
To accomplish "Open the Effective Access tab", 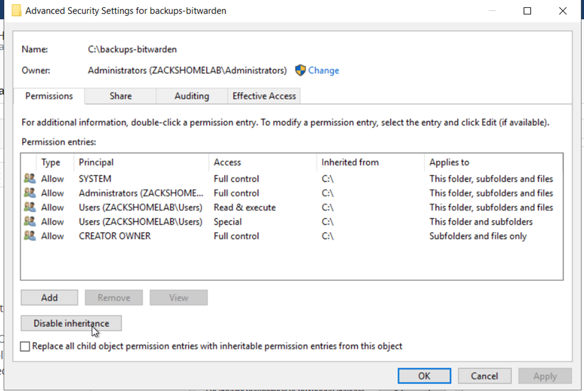I will pyautogui.click(x=264, y=96).
